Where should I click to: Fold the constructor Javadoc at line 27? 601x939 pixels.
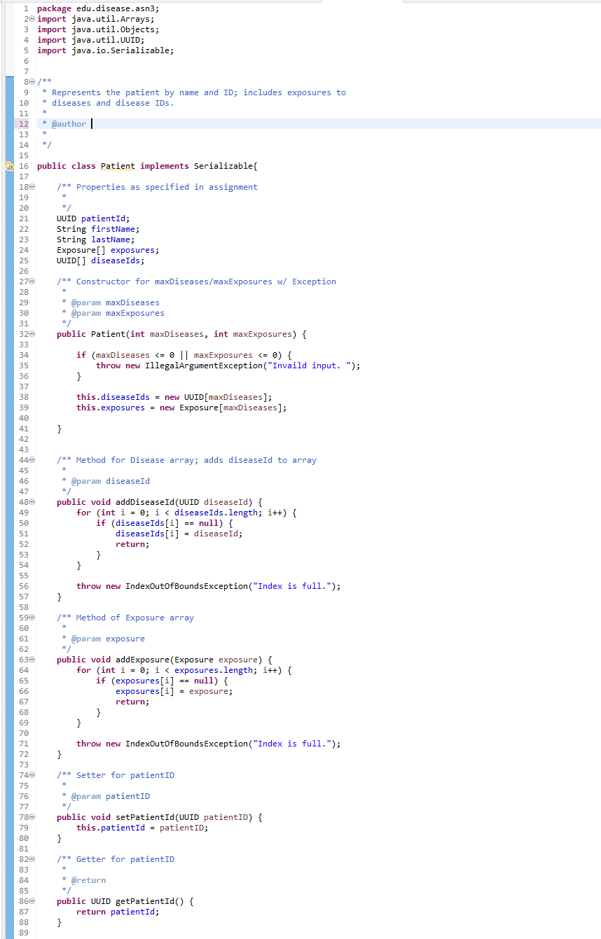click(31, 281)
